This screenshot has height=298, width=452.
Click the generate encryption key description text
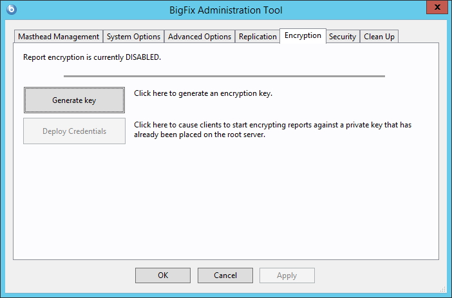[x=203, y=93]
